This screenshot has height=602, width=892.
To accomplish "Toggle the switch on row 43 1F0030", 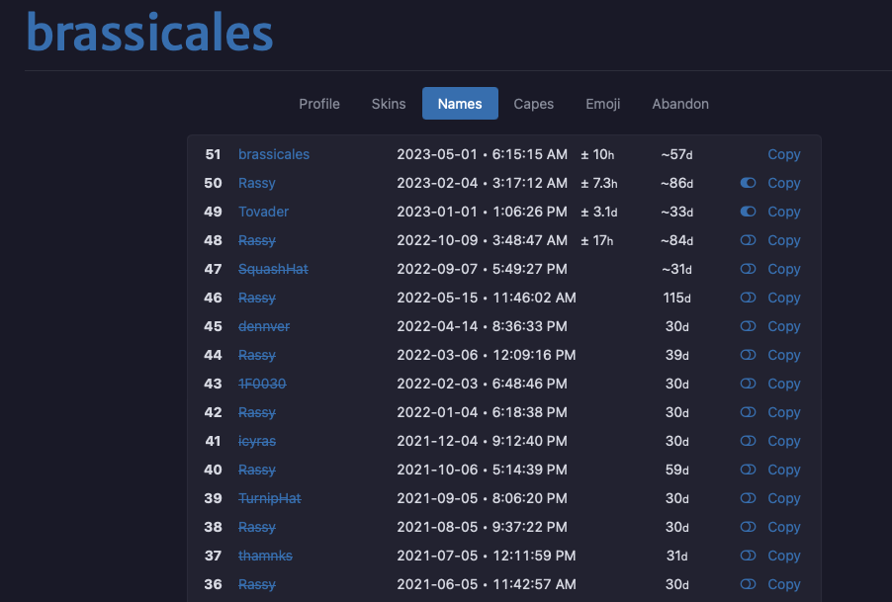I will [748, 384].
